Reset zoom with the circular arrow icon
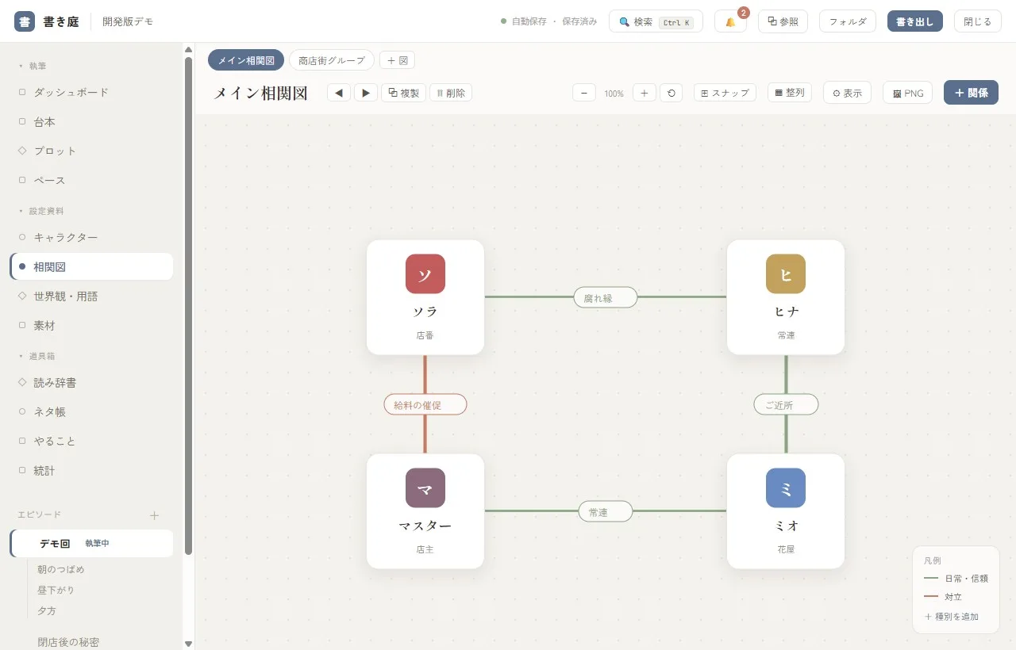Screen dimensions: 1016x650 [x=672, y=93]
